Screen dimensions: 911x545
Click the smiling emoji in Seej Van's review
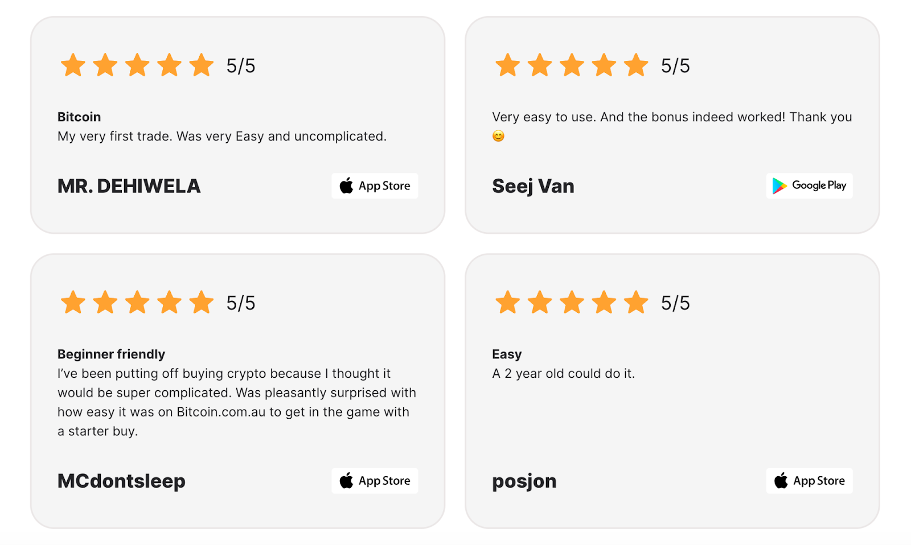(x=498, y=136)
